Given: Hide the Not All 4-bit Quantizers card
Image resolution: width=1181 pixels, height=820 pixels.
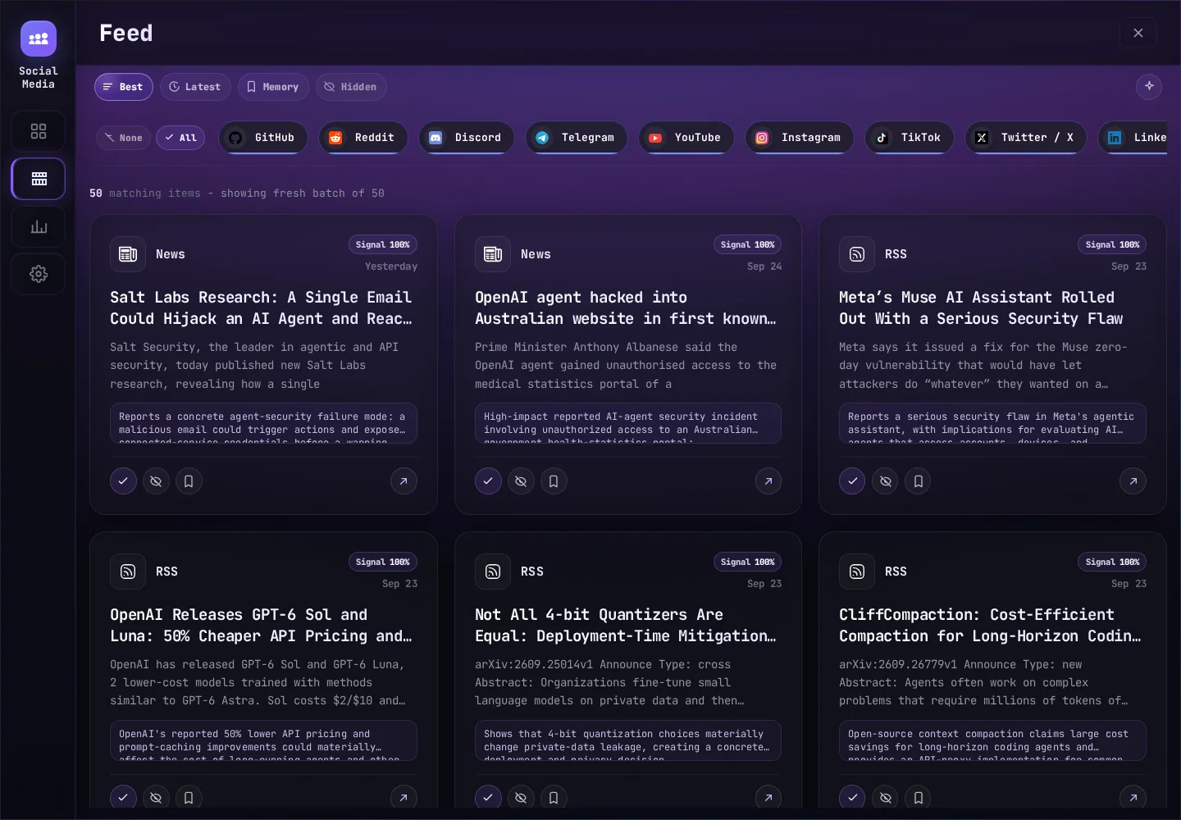Looking at the screenshot, I should pyautogui.click(x=521, y=797).
